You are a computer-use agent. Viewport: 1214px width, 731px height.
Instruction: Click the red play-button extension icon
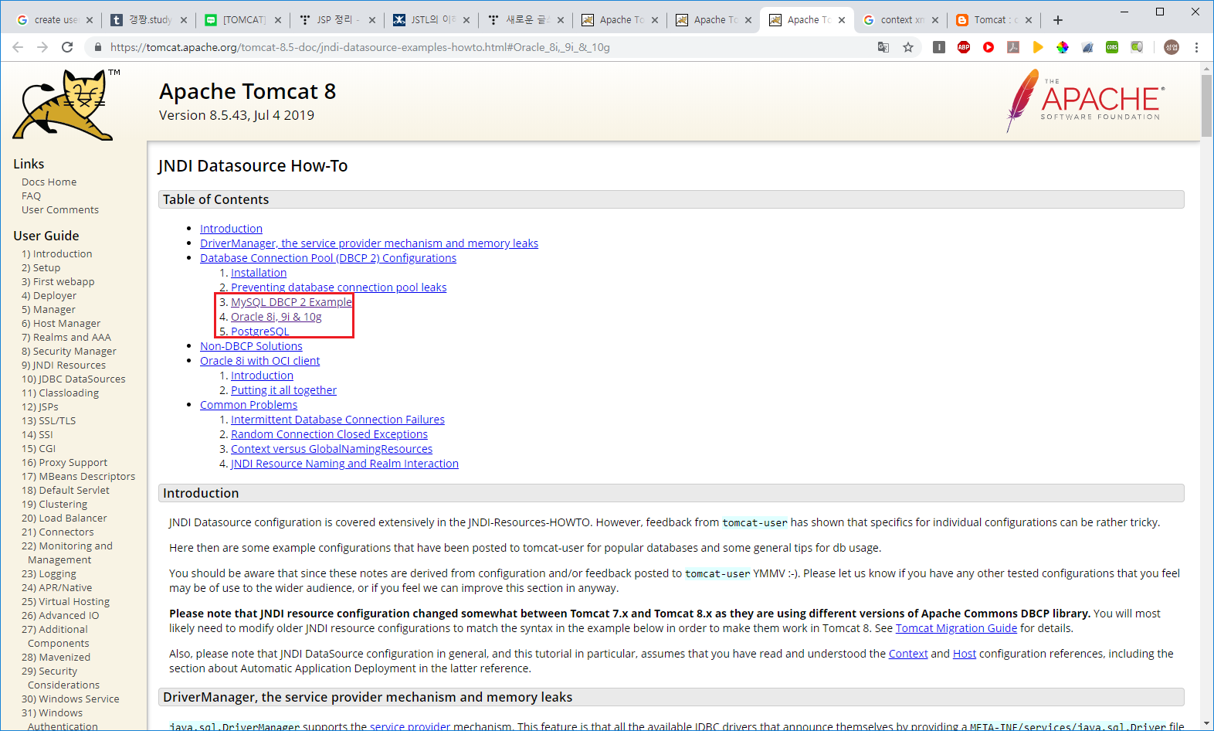tap(988, 47)
